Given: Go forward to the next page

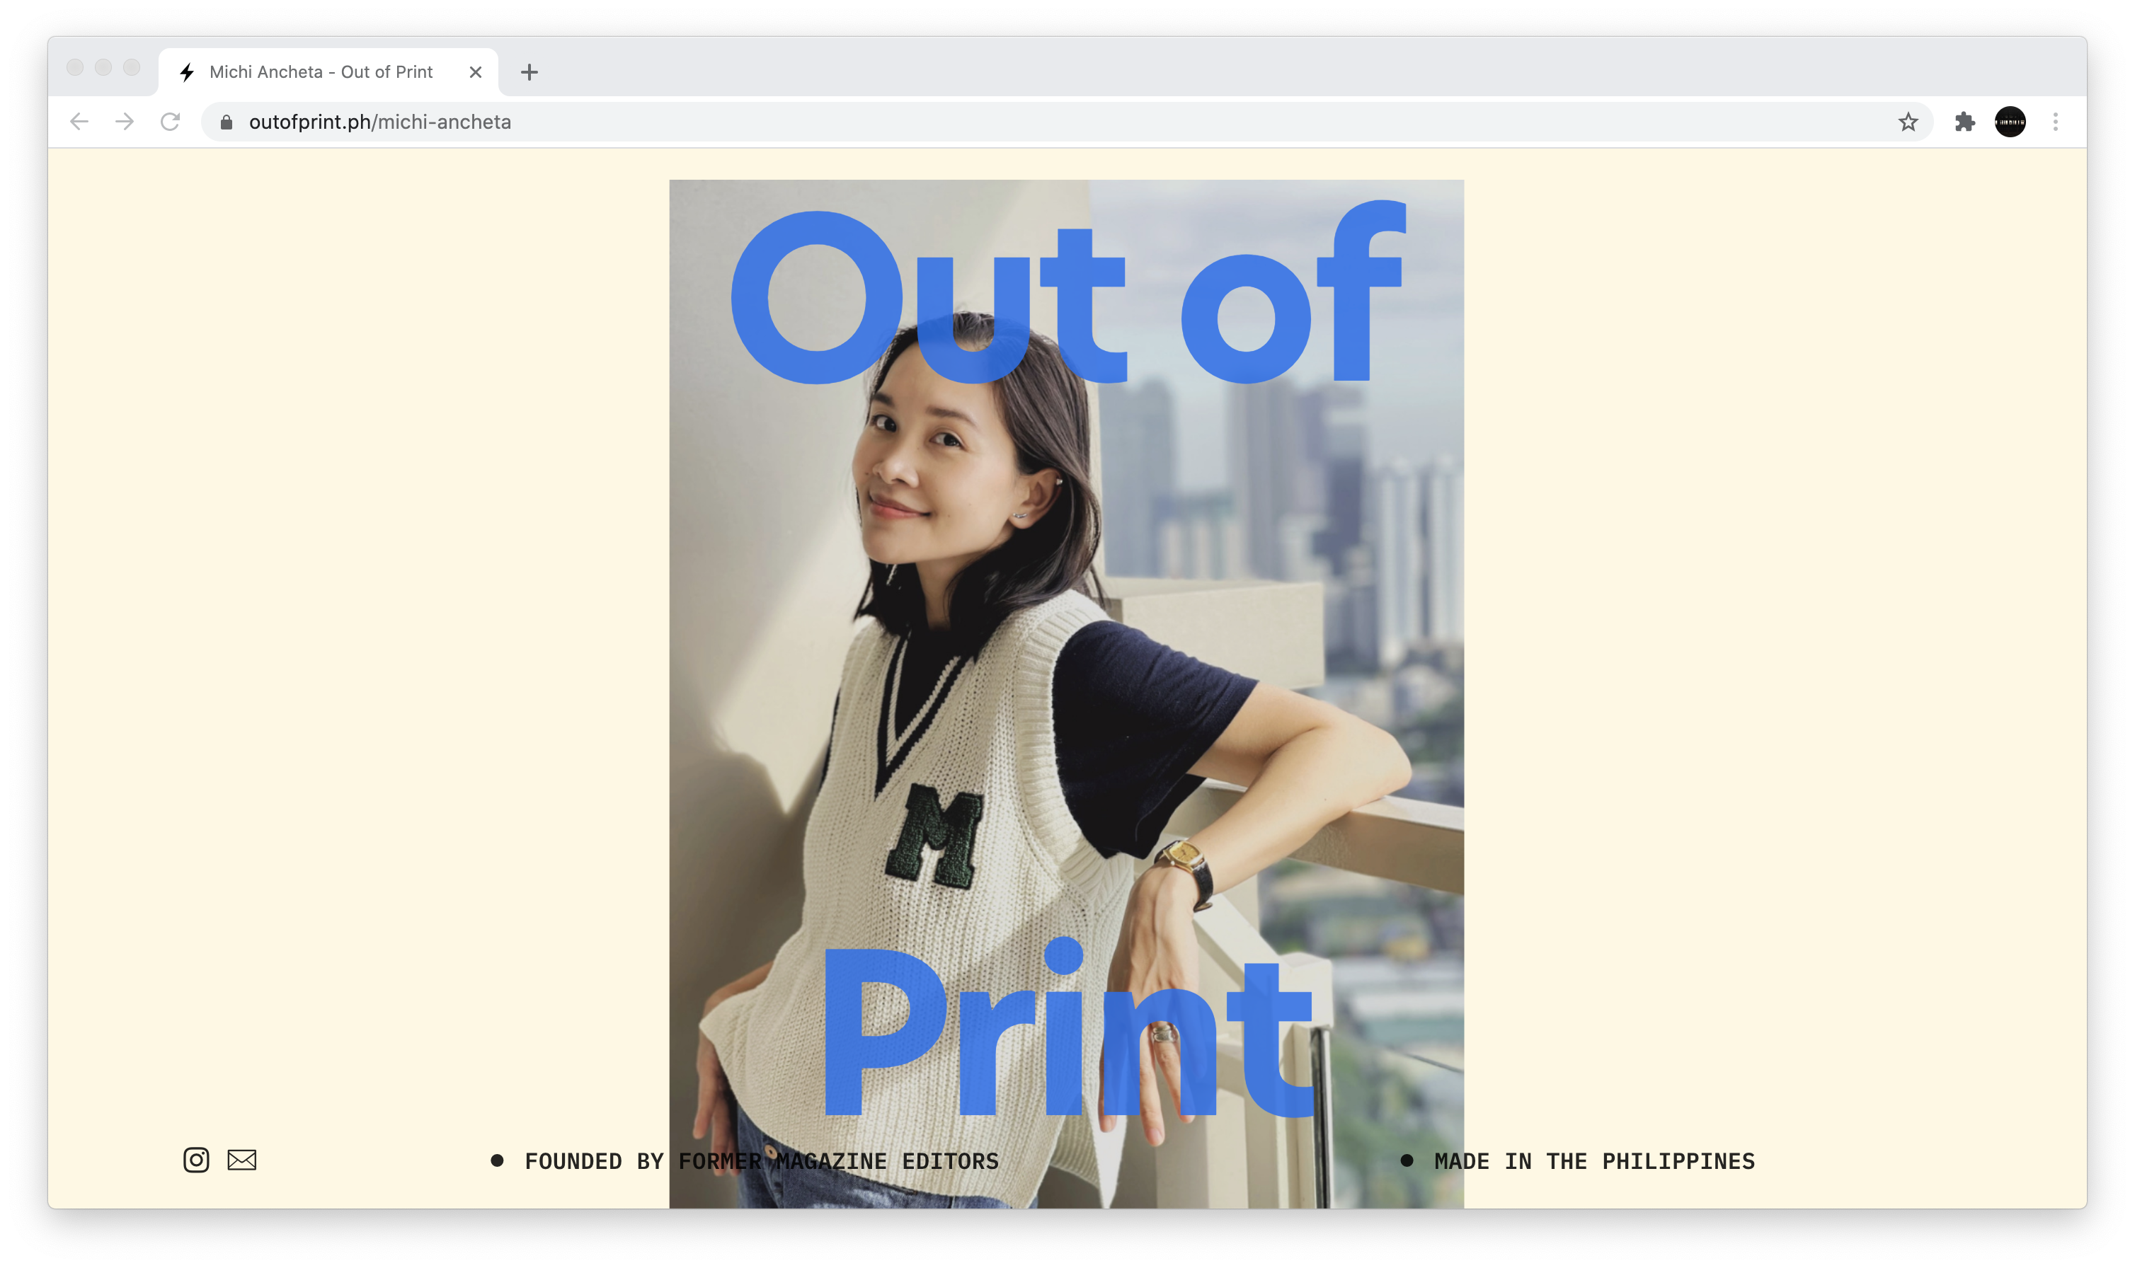Looking at the screenshot, I should tap(125, 122).
